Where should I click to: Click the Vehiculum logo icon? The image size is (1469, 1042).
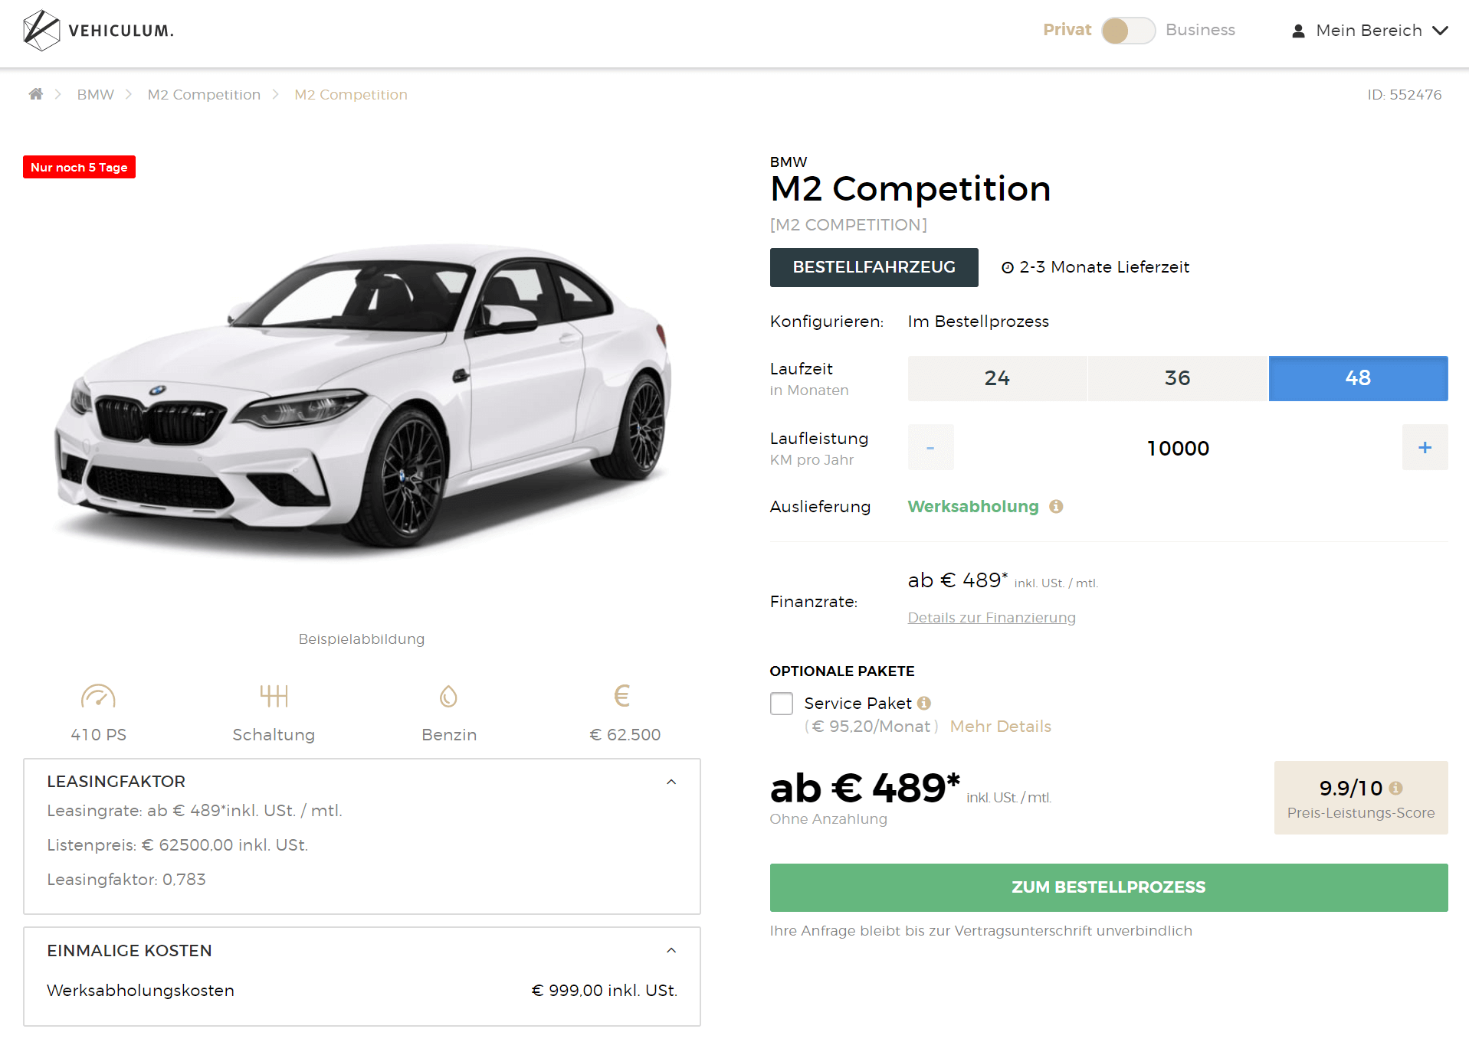pyautogui.click(x=41, y=31)
